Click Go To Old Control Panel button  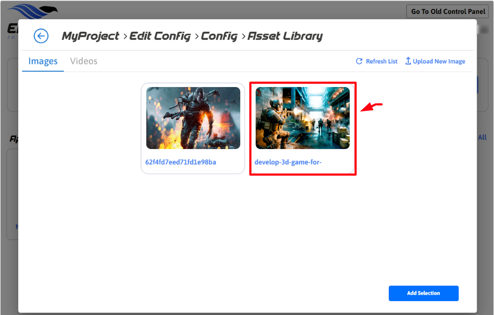click(448, 12)
